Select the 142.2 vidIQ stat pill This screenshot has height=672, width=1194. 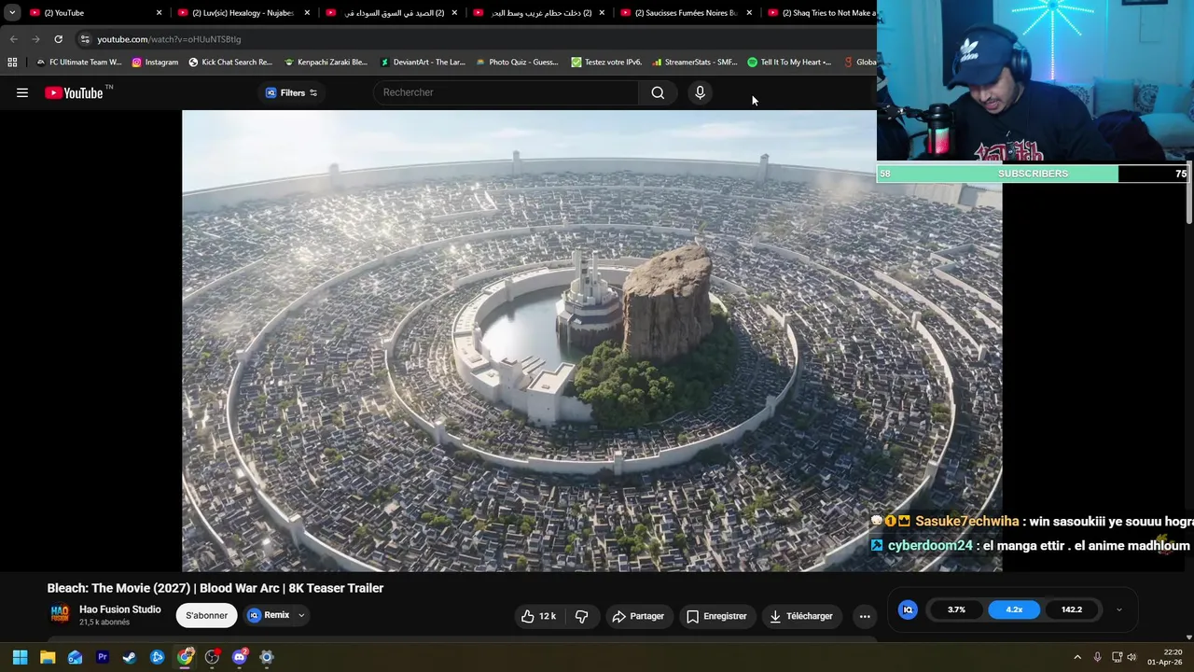1072,609
